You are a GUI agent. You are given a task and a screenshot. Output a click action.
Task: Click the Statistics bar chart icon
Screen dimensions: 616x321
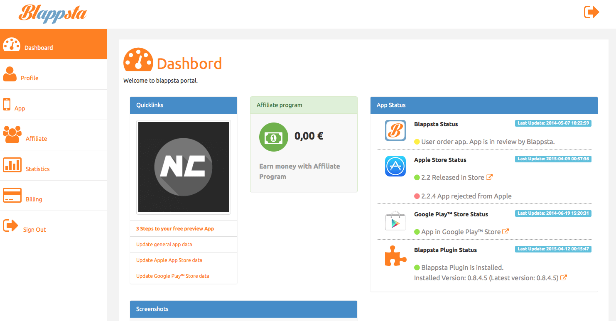(x=12, y=165)
